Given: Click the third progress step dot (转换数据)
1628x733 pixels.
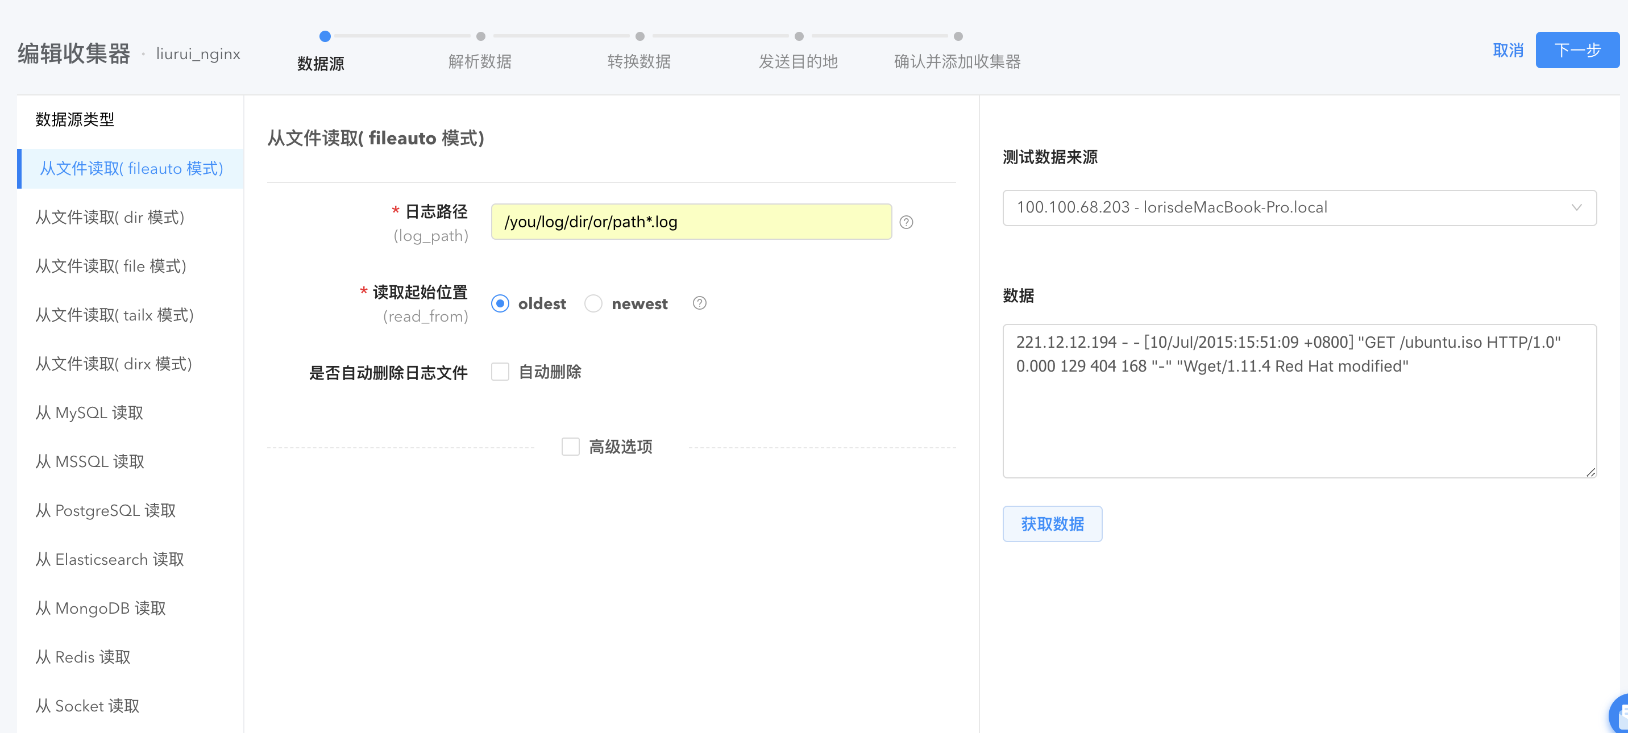Looking at the screenshot, I should click(x=640, y=36).
